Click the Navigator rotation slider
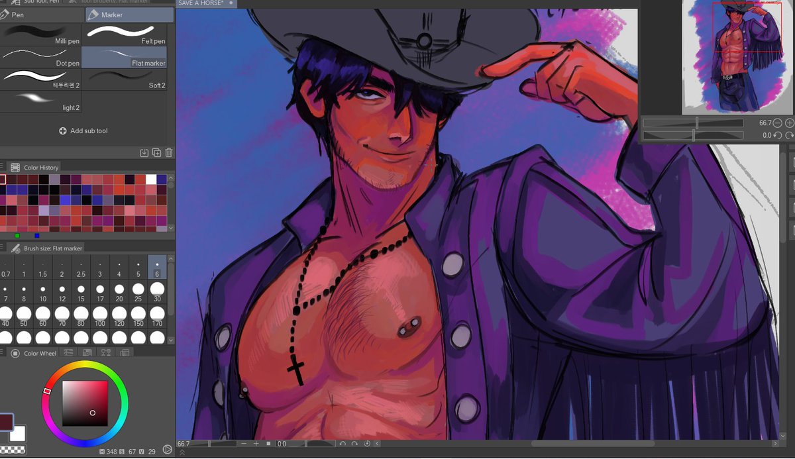 coord(694,135)
